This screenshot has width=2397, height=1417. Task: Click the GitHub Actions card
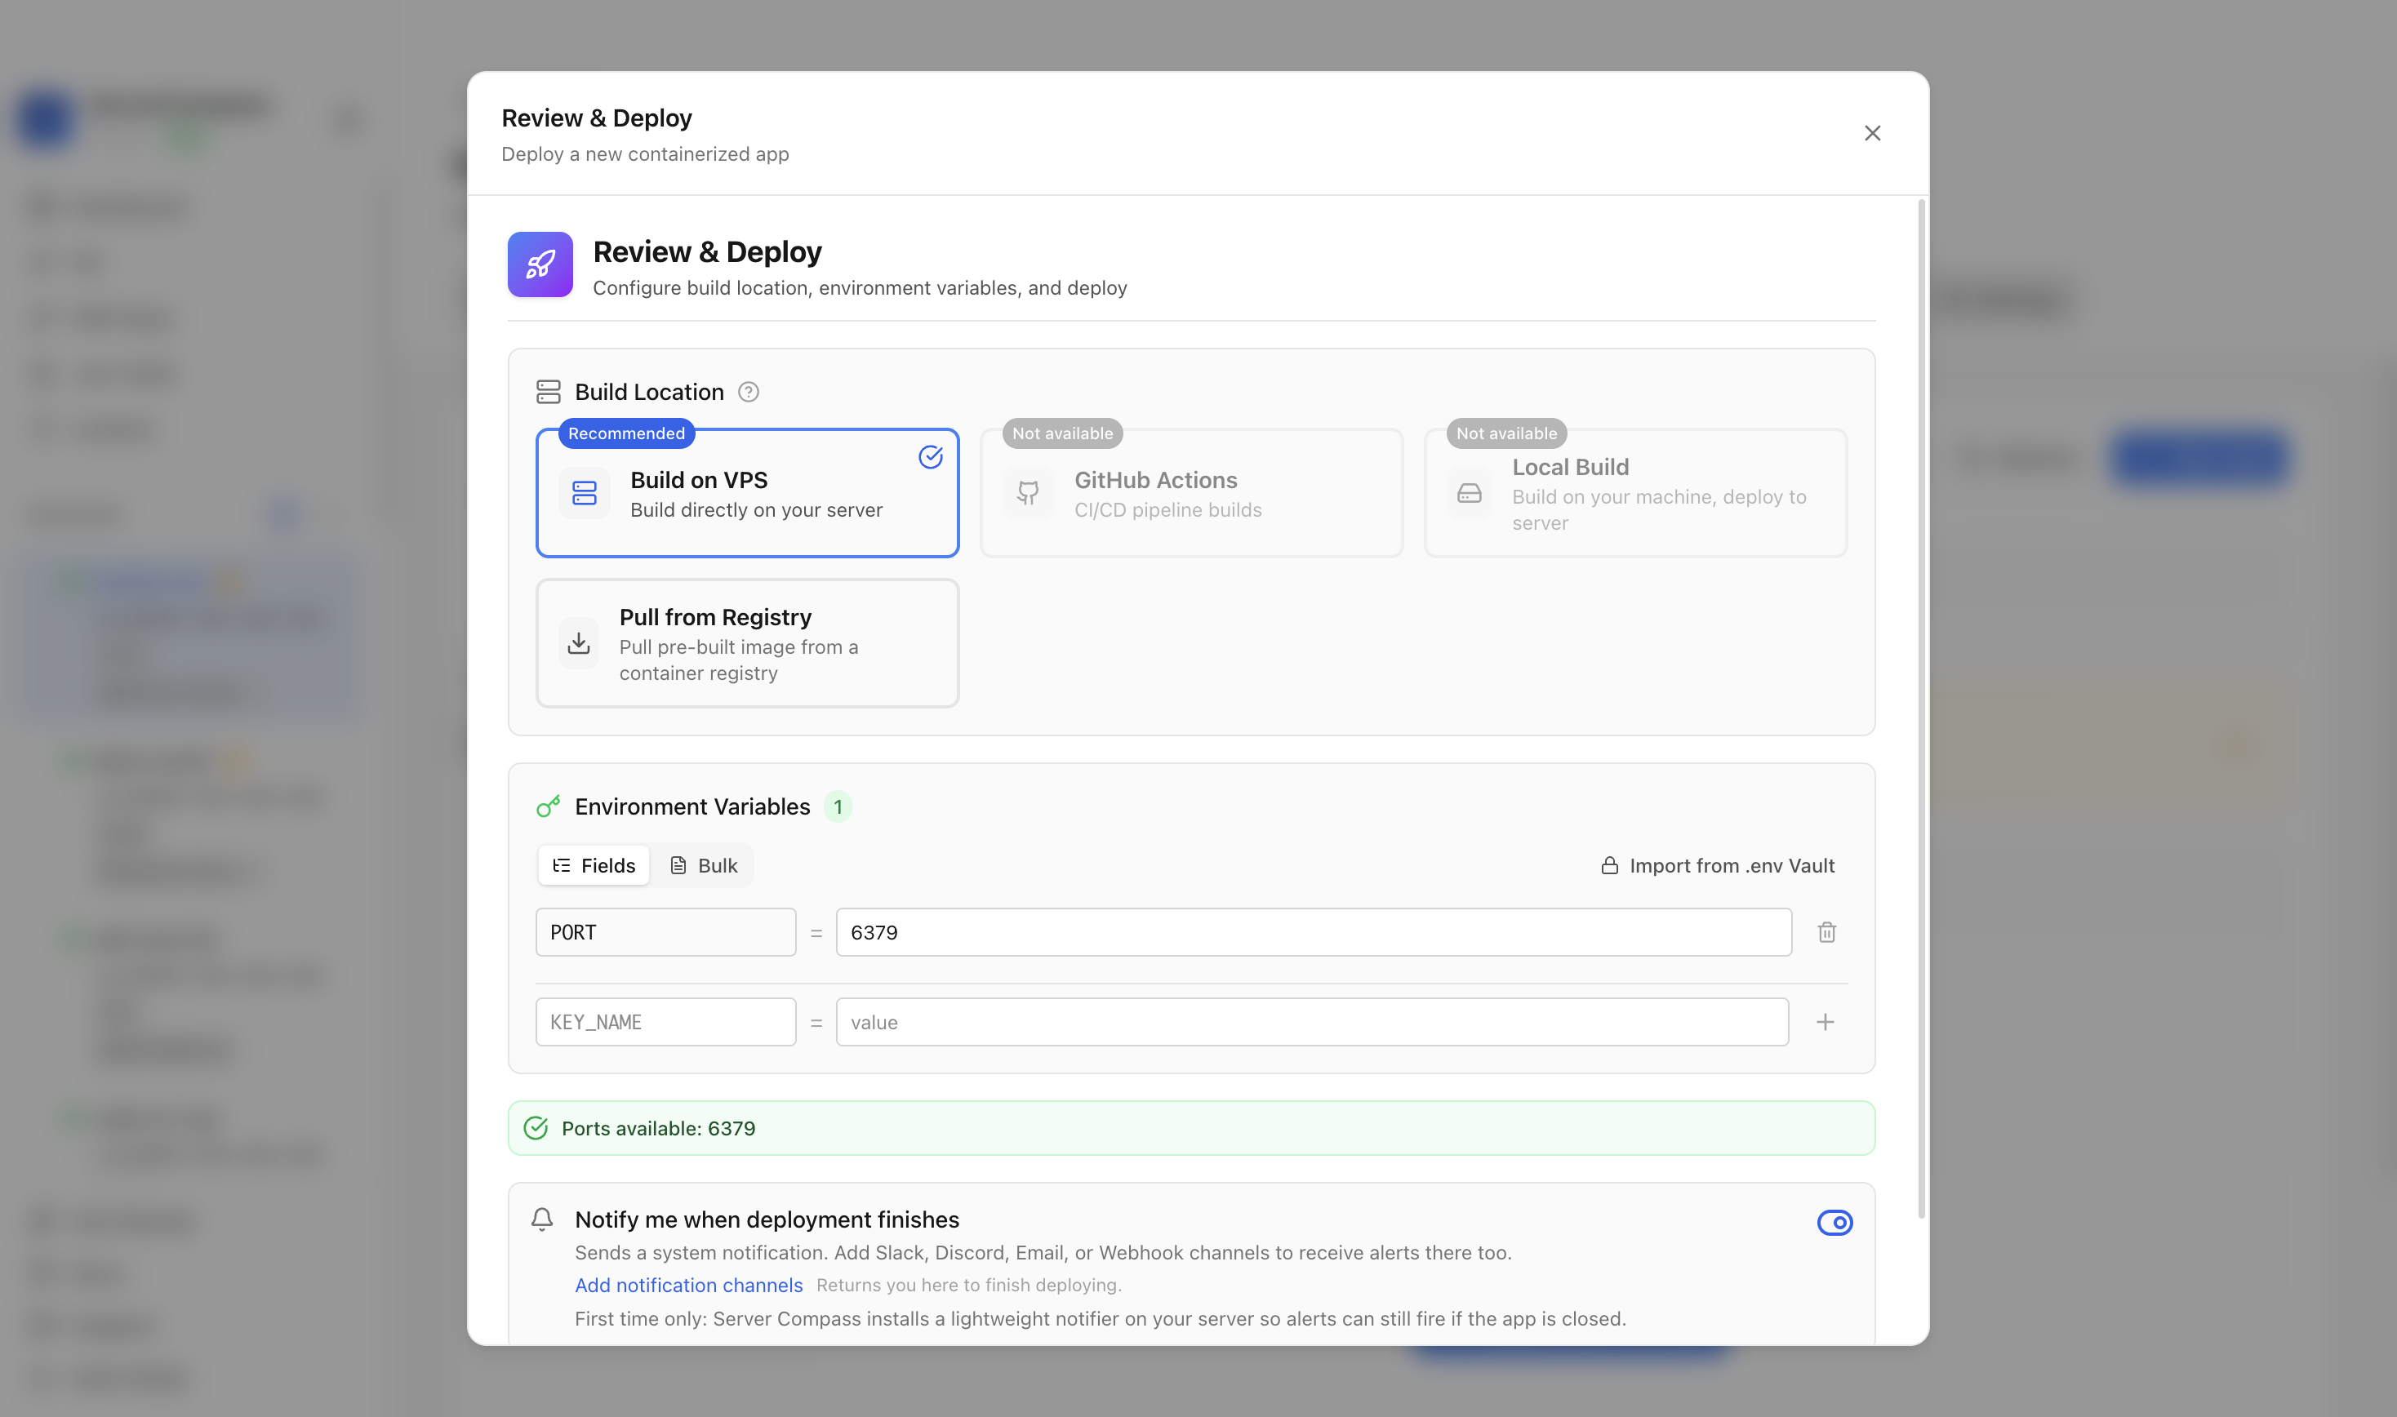[x=1191, y=493]
